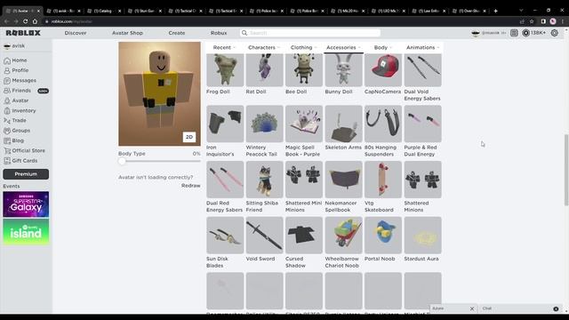
Task: Open the Gift Cards sidebar icon
Action: coord(7,161)
